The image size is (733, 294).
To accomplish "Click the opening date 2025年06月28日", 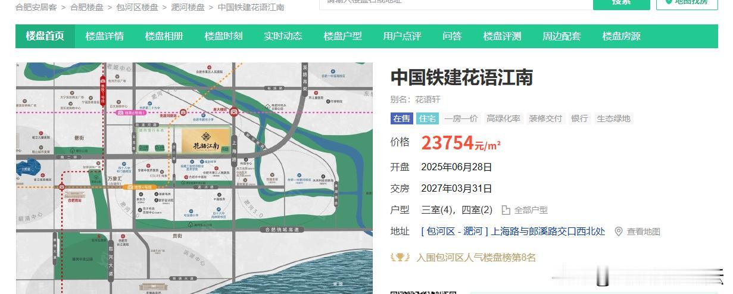I will click(x=456, y=167).
